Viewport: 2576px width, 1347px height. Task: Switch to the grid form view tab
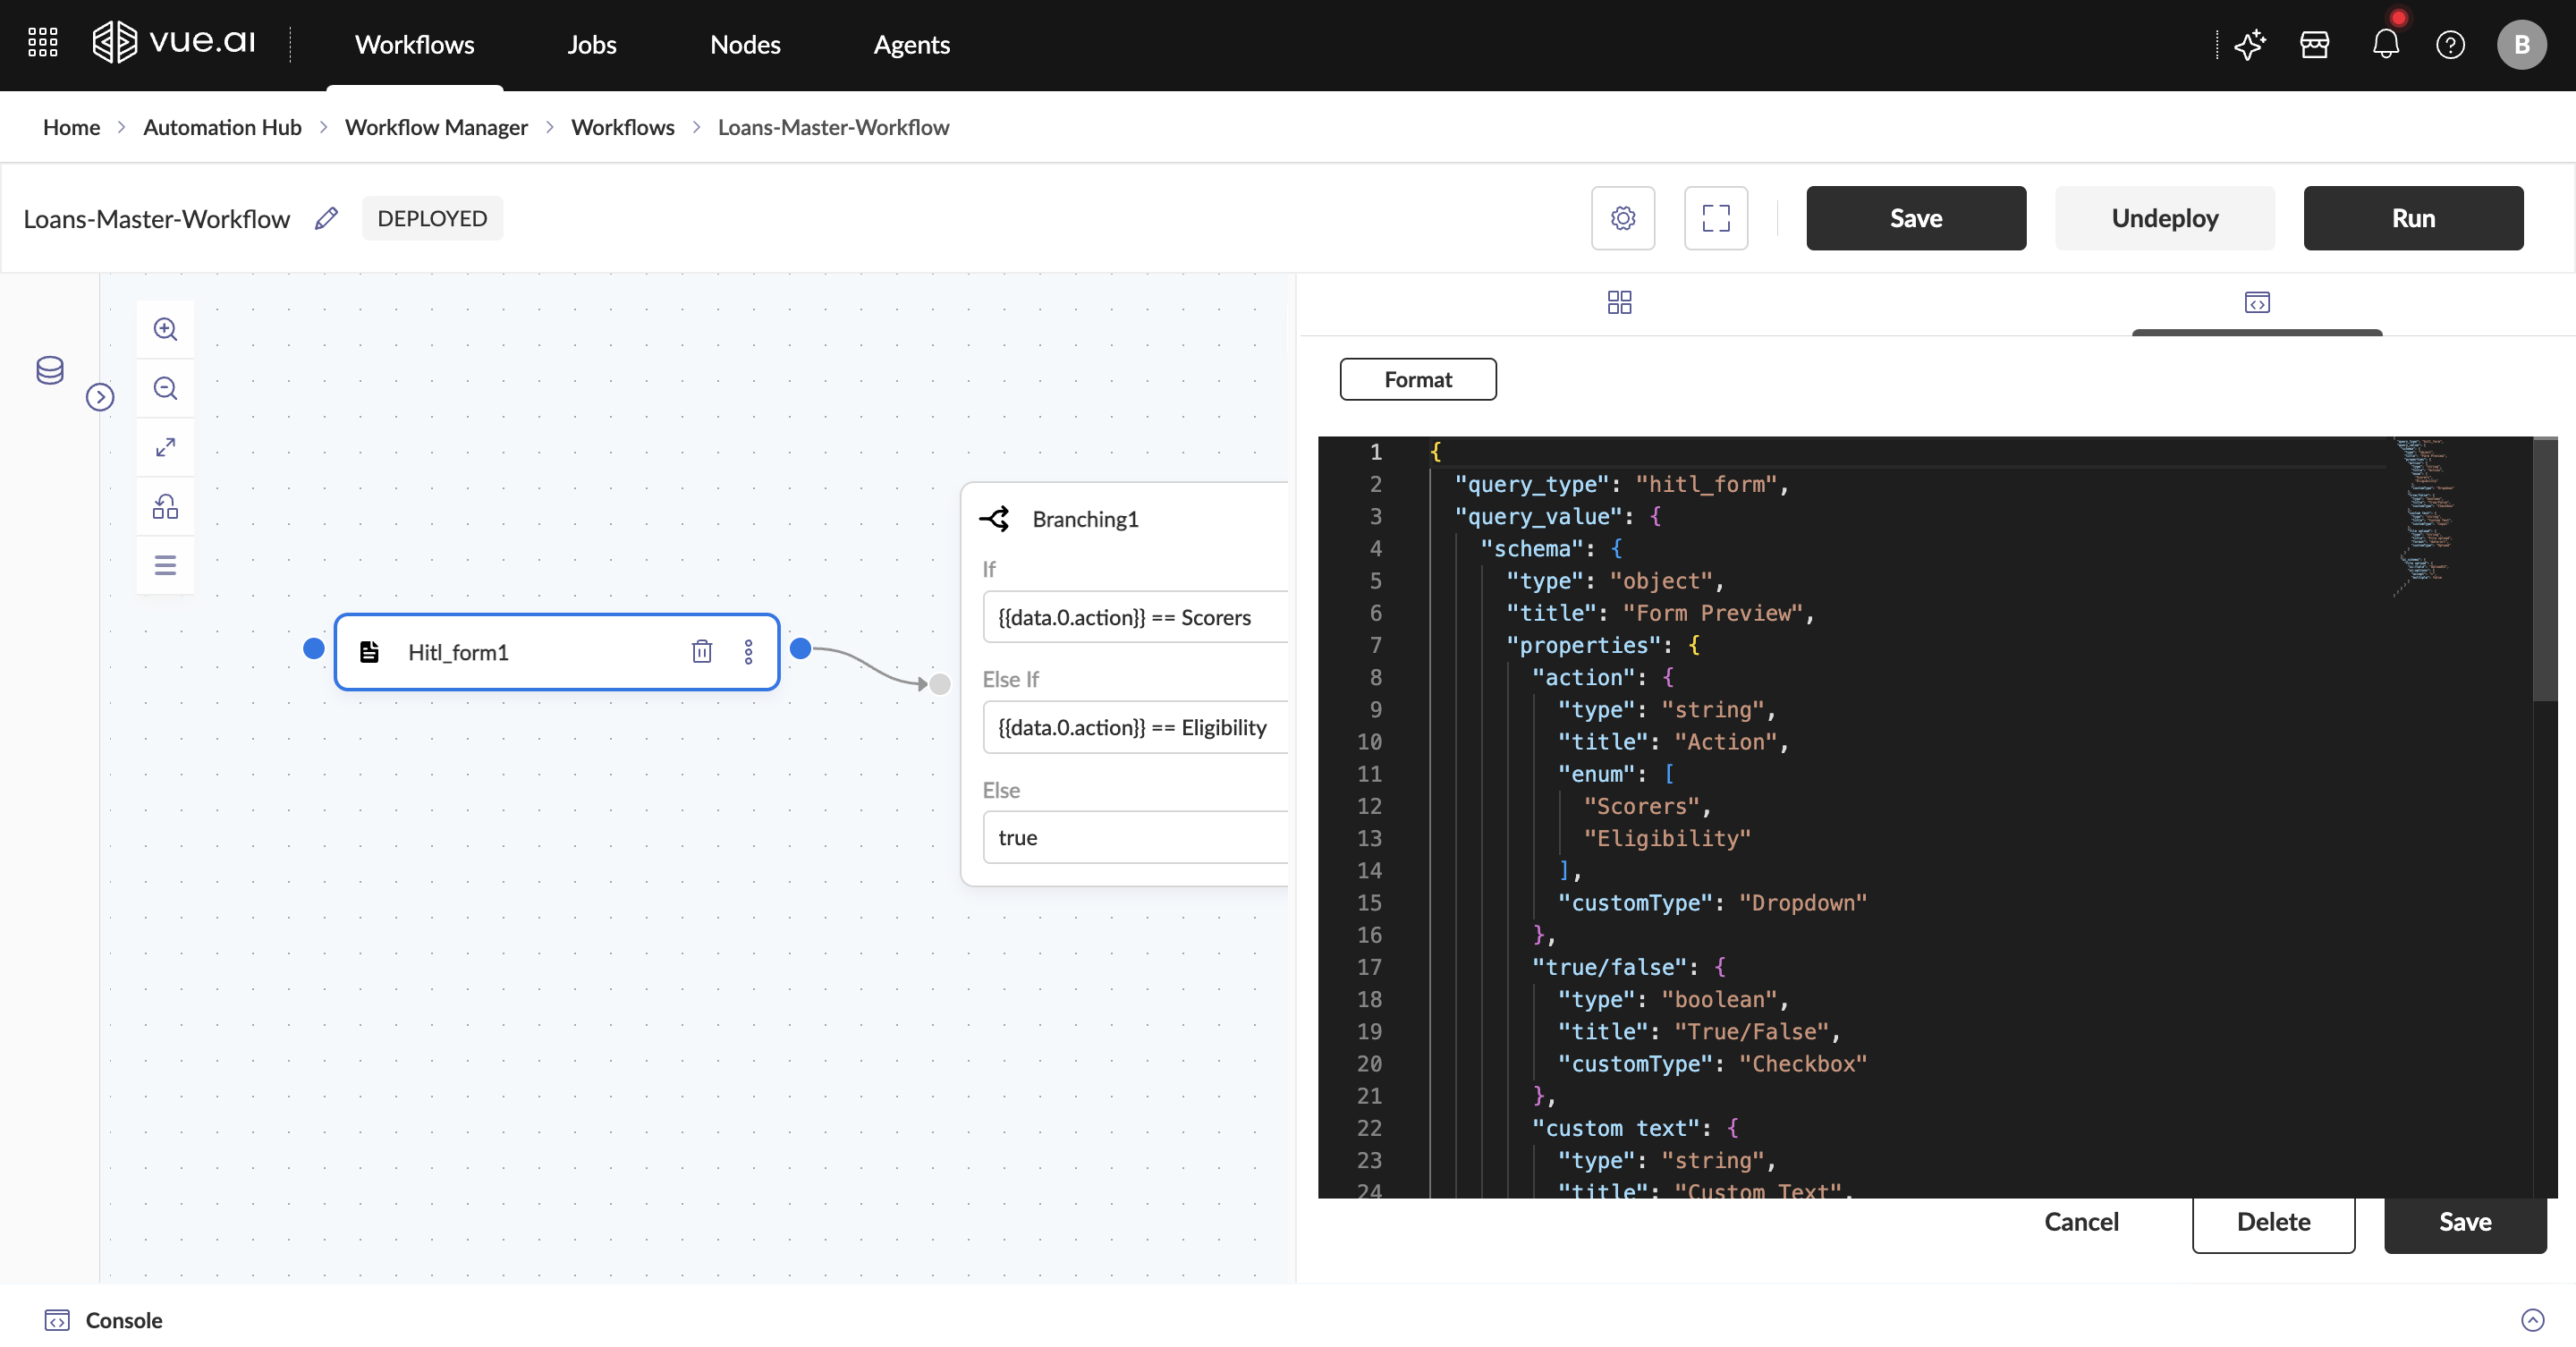click(1619, 302)
